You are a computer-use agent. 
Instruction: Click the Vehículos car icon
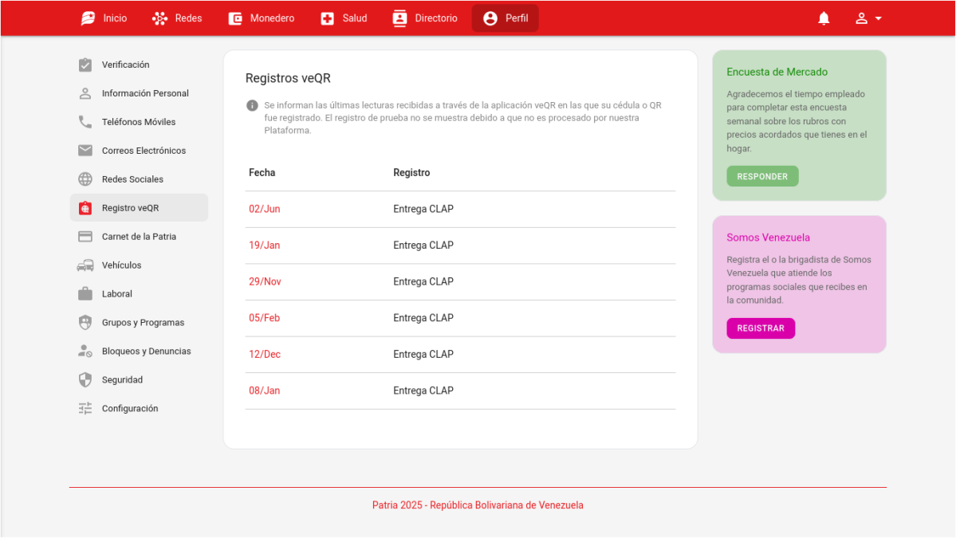(x=85, y=265)
